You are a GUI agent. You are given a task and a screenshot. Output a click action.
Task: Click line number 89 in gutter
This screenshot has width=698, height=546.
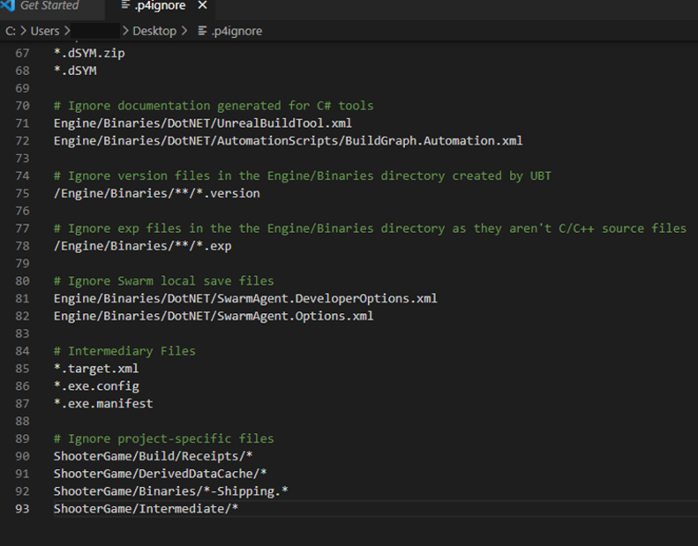22,438
